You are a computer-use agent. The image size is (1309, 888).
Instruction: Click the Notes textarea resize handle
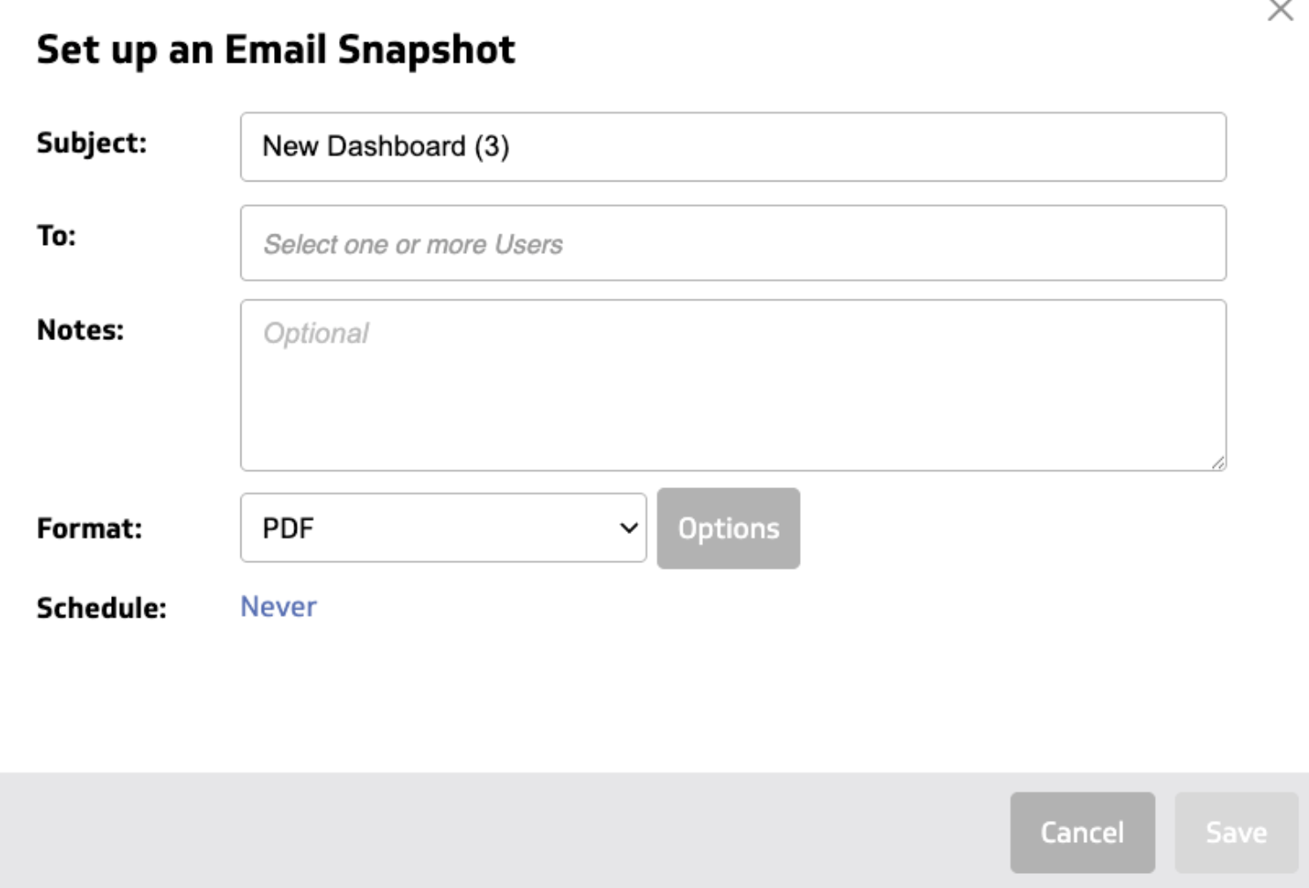1218,460
